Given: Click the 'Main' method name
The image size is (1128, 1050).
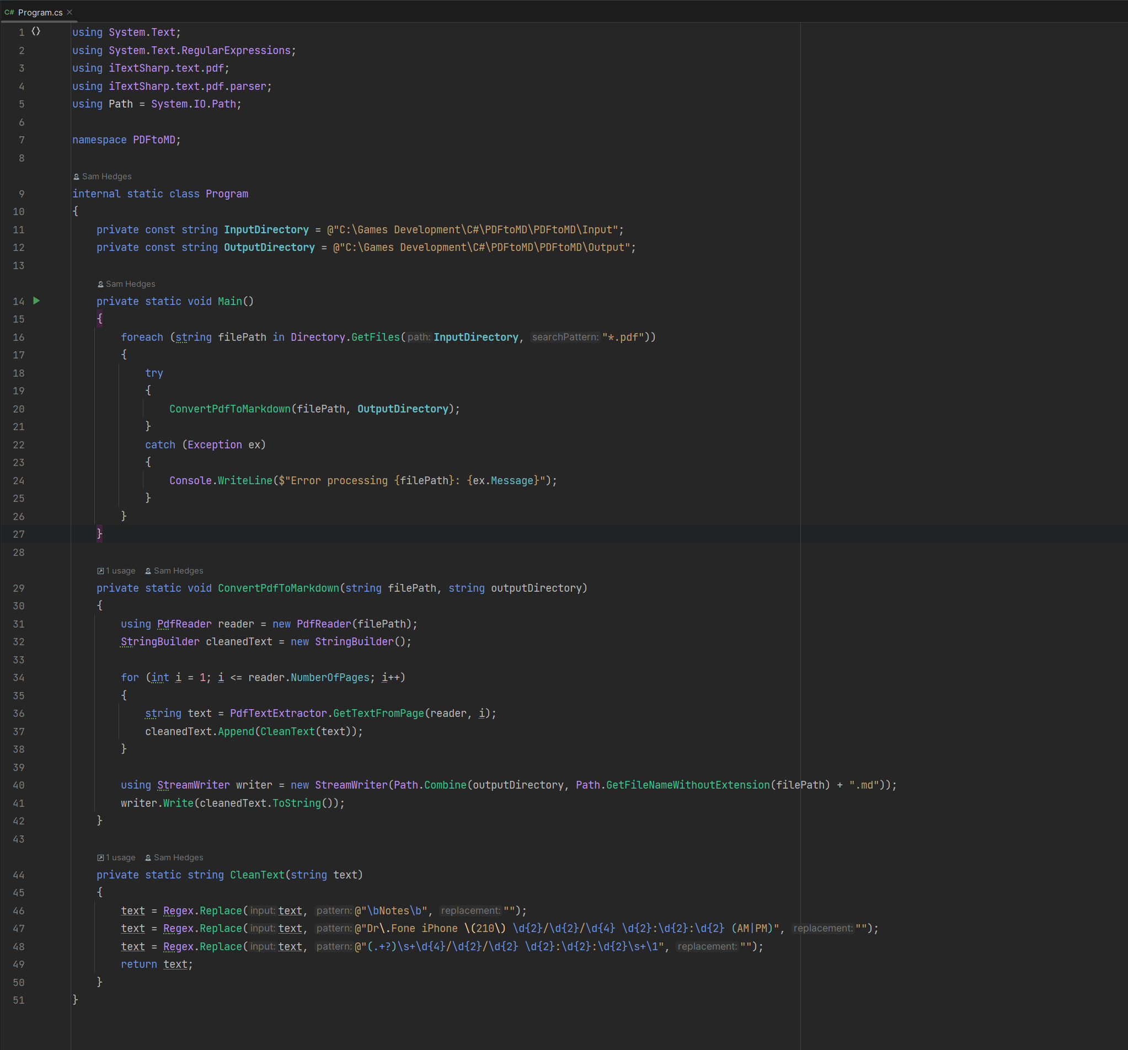Looking at the screenshot, I should (x=230, y=301).
